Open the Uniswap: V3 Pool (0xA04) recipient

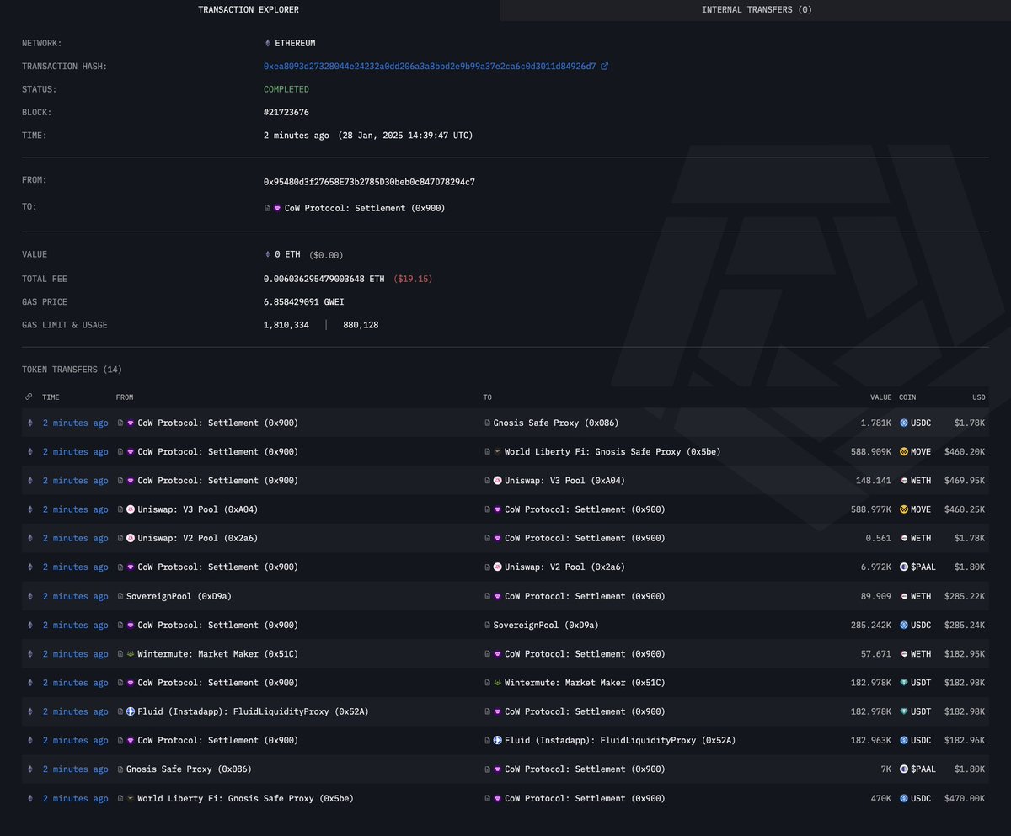click(564, 481)
